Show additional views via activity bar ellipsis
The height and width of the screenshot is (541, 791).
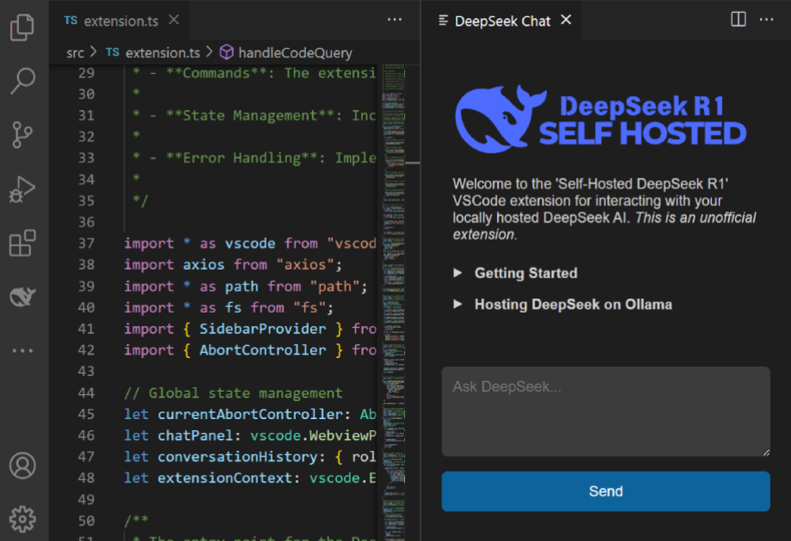[22, 350]
